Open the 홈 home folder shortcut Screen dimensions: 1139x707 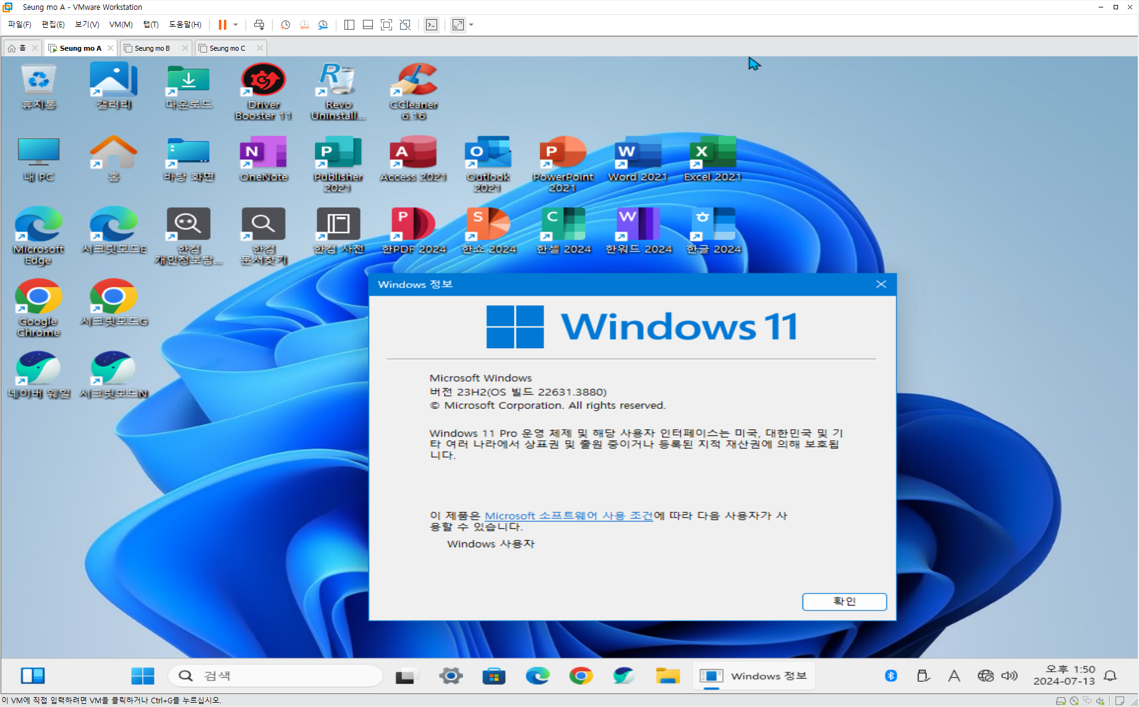114,159
